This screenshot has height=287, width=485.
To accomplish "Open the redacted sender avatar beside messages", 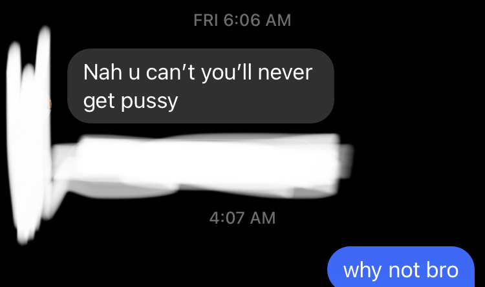I will pos(28,136).
